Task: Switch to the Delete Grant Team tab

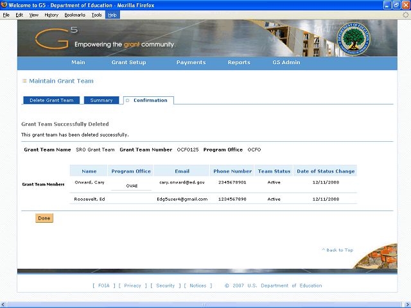Action: click(x=52, y=101)
